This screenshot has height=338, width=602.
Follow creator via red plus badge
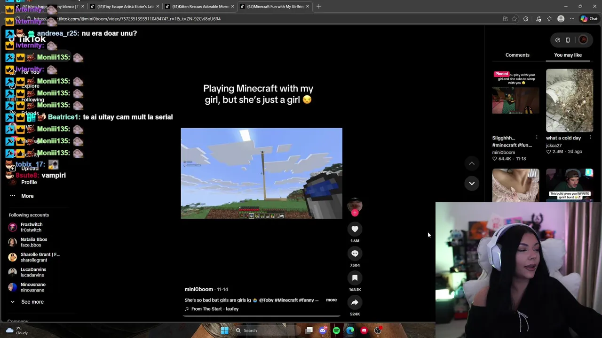coord(355,213)
